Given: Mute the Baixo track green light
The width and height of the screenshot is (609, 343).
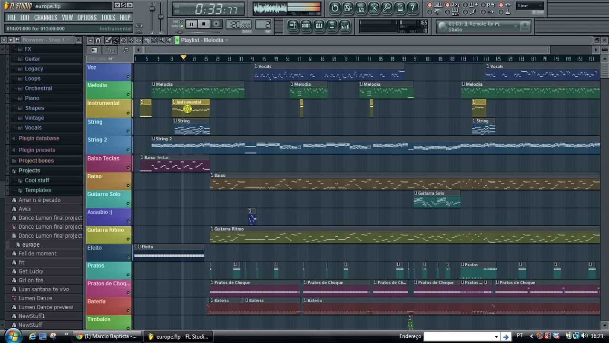Looking at the screenshot, I should pyautogui.click(x=128, y=185).
